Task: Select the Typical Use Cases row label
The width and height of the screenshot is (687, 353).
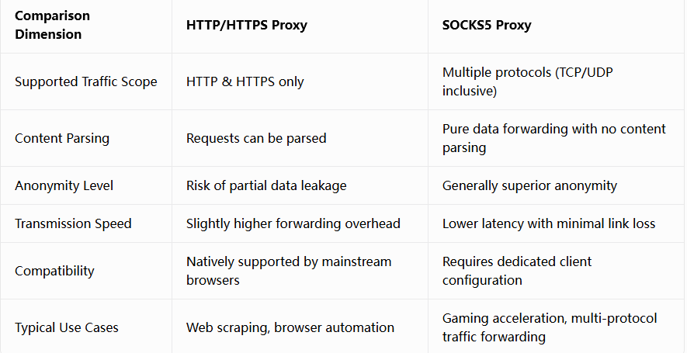Action: 67,327
